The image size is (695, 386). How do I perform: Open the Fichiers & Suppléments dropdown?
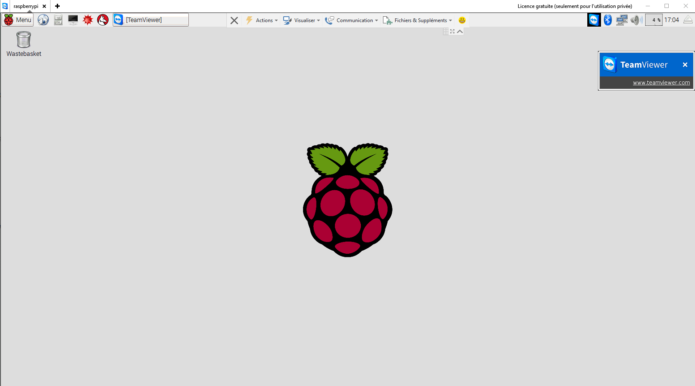click(x=418, y=20)
